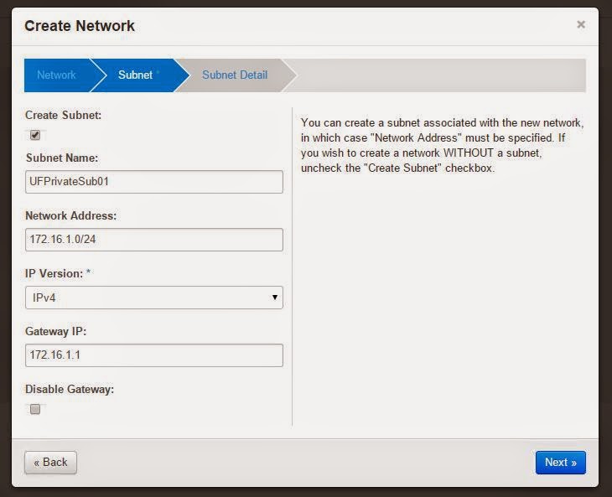The image size is (612, 497).
Task: Click the Network Address label
Action: 70,215
